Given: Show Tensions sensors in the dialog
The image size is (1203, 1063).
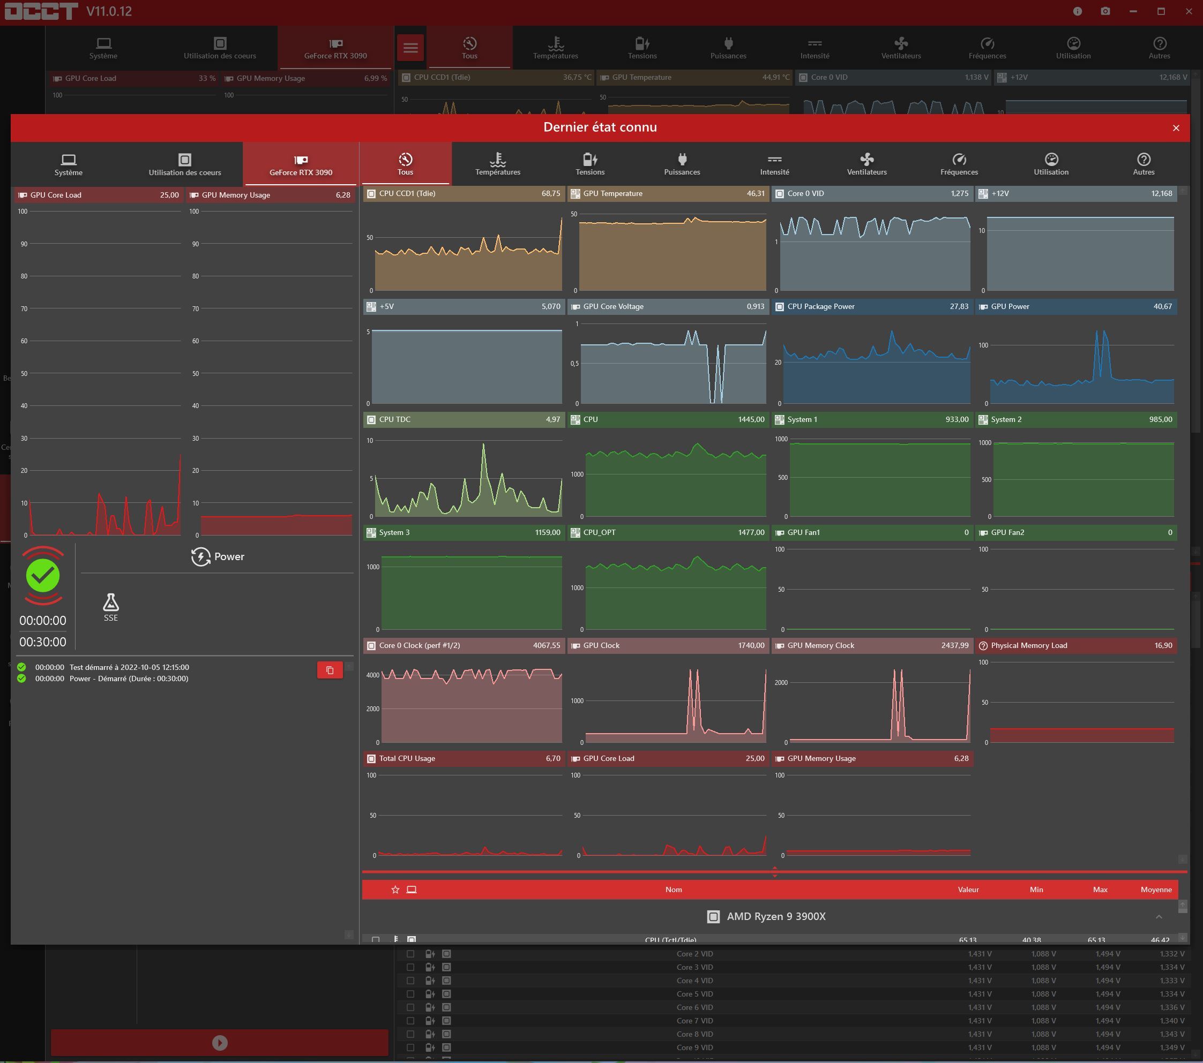Looking at the screenshot, I should tap(590, 164).
